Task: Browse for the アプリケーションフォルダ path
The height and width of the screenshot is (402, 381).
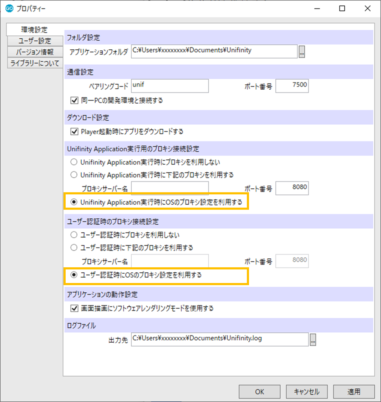Action: click(302, 52)
